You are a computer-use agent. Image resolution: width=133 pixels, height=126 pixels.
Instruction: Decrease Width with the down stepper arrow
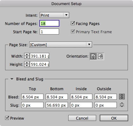tap(27, 57)
